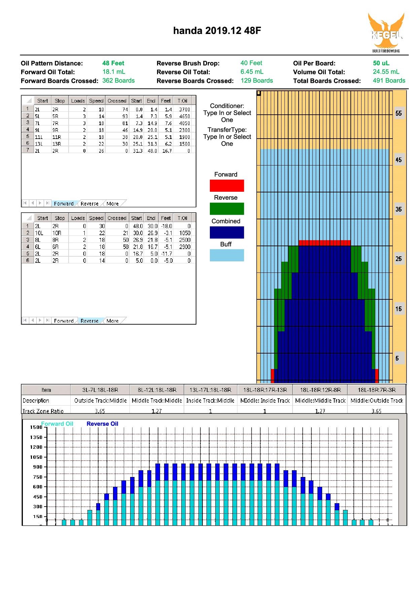Select row header 6 in the bottom table
The width and height of the screenshot is (417, 590).
28,260
